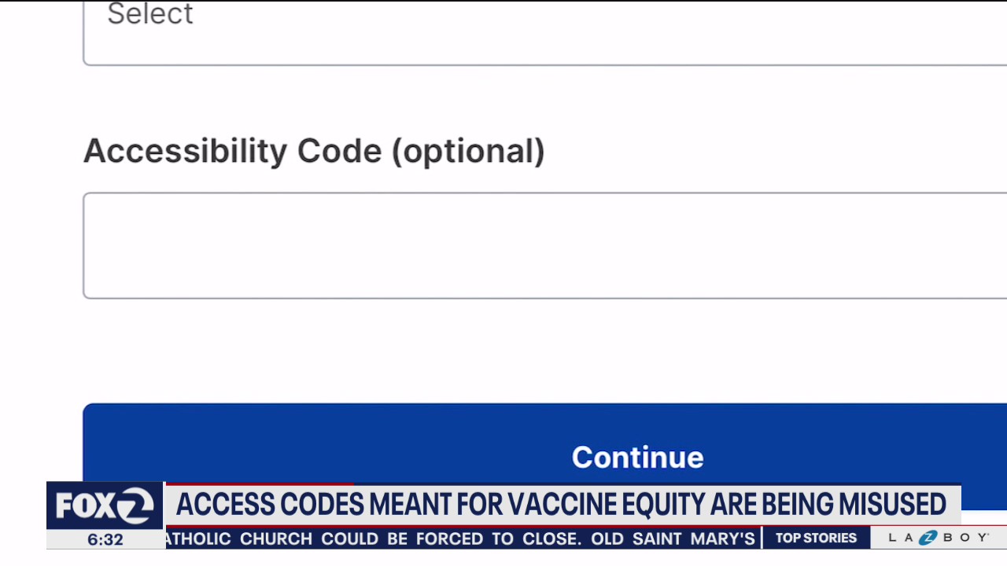This screenshot has height=566, width=1007.
Task: Focus the Accessibility Code input box
Action: (544, 245)
